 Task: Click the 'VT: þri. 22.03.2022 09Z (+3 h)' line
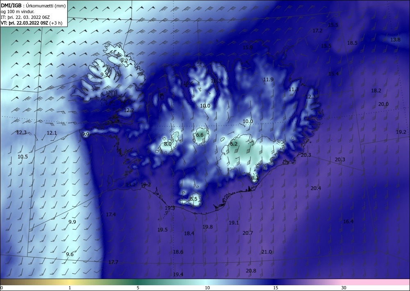pos(32,23)
